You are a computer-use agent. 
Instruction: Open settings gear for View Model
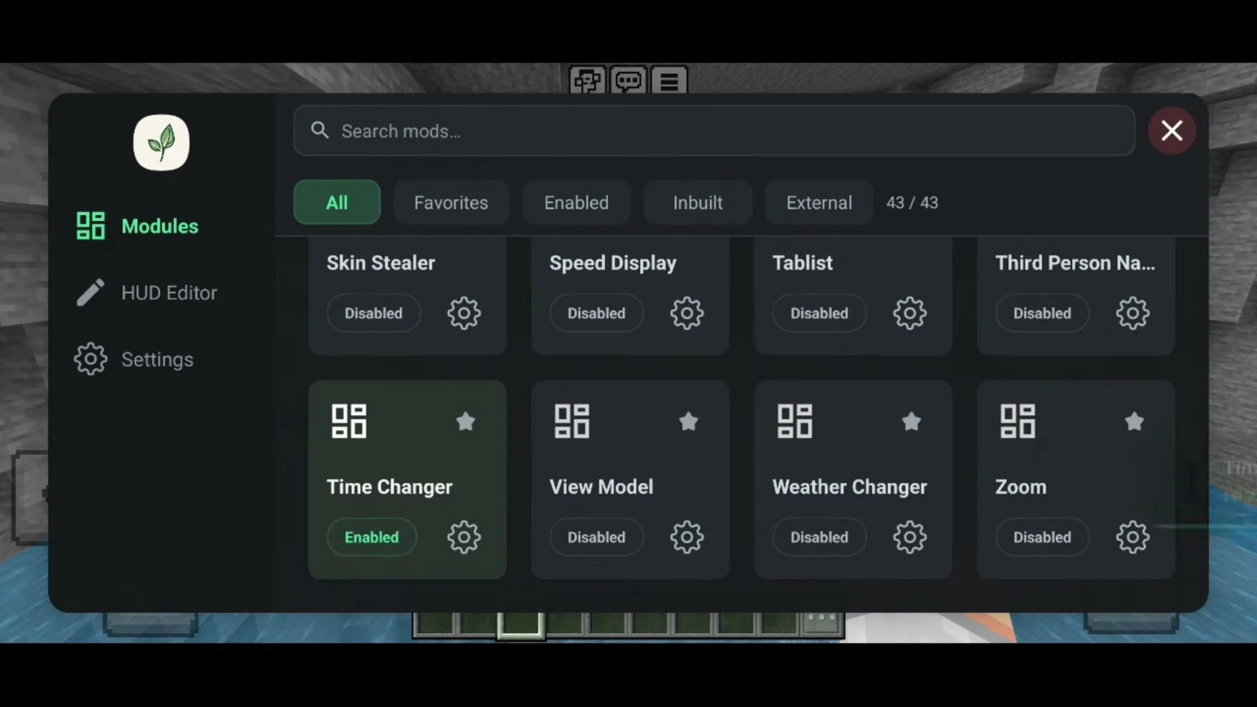click(x=687, y=537)
